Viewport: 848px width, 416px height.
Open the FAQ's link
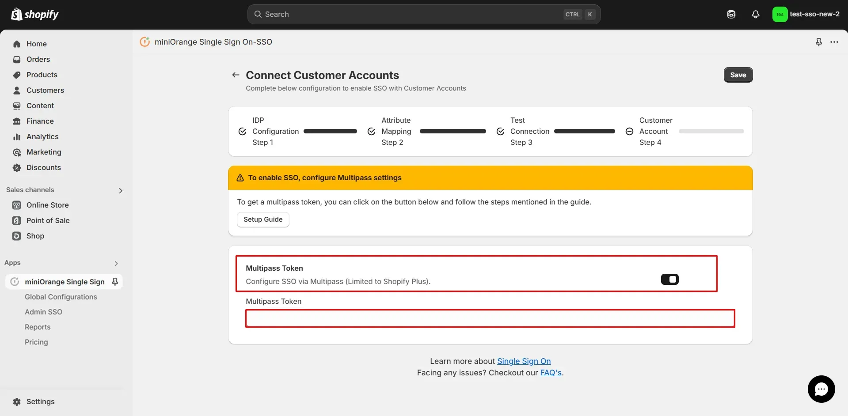(551, 373)
